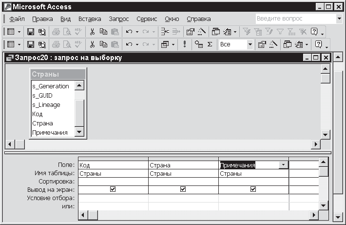Select the 'Страна' field in the Страны list

(42, 123)
